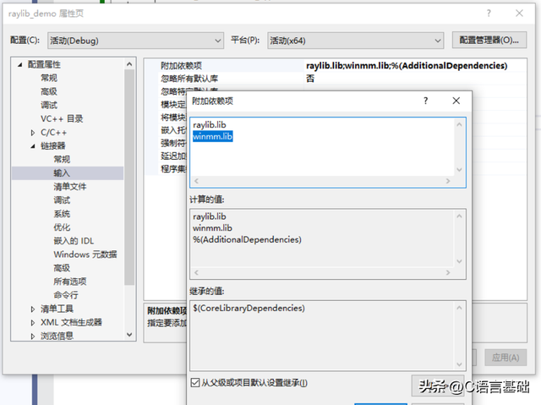The height and width of the screenshot is (405, 541).
Task: Select the 调试 item under 配置属性
Action: tap(49, 105)
